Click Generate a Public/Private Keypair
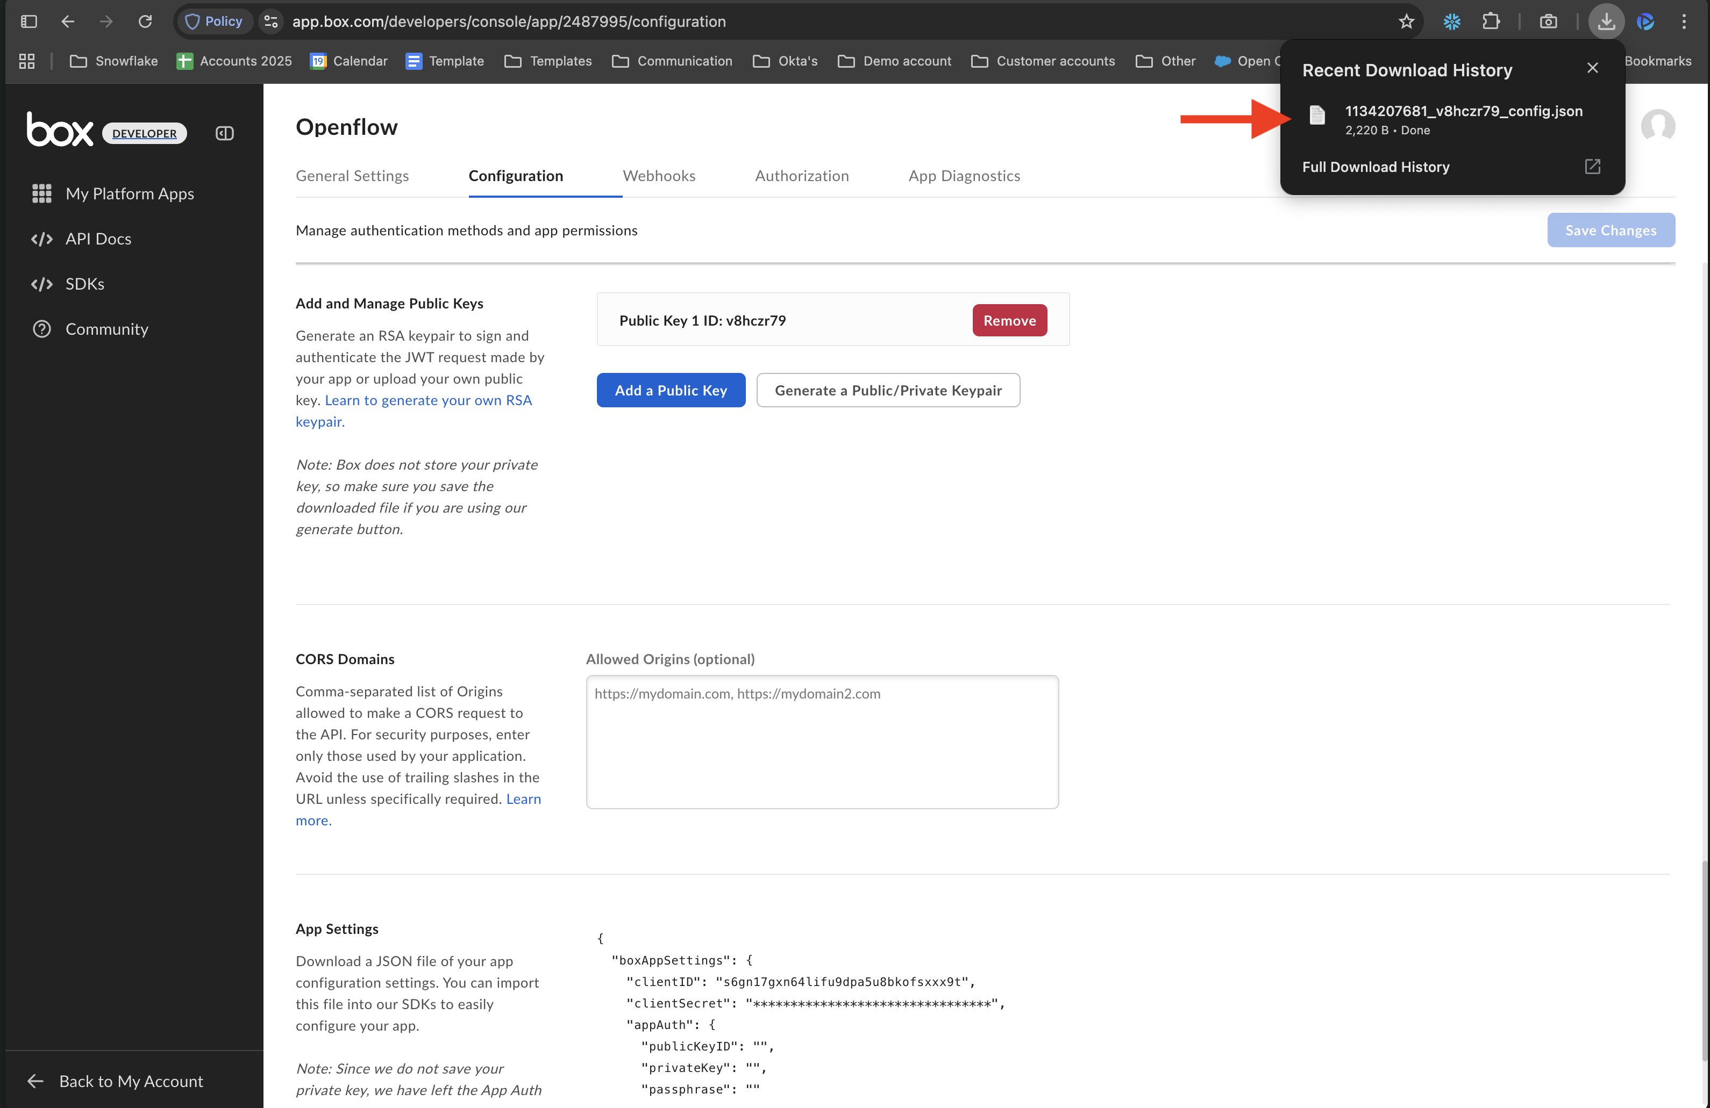Viewport: 1710px width, 1108px height. pos(887,390)
